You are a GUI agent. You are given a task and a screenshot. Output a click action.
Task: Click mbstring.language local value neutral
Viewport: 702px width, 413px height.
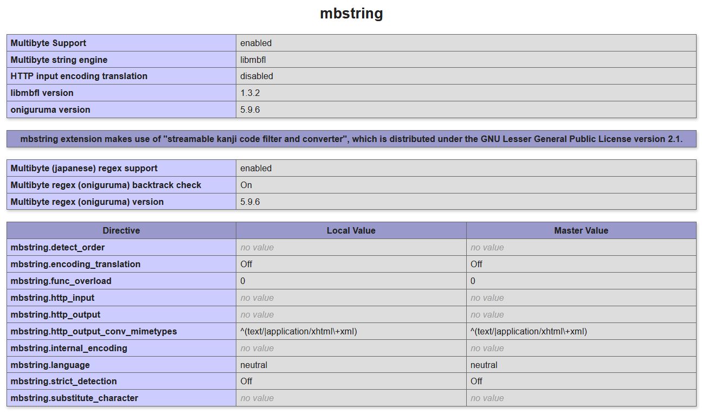(254, 365)
